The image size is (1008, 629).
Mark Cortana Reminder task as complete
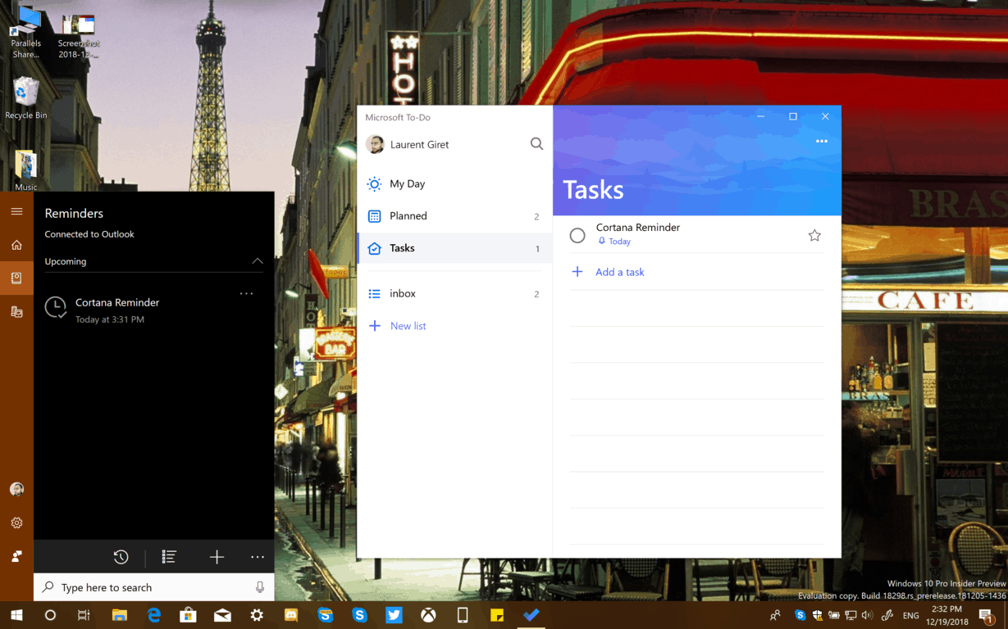[577, 235]
